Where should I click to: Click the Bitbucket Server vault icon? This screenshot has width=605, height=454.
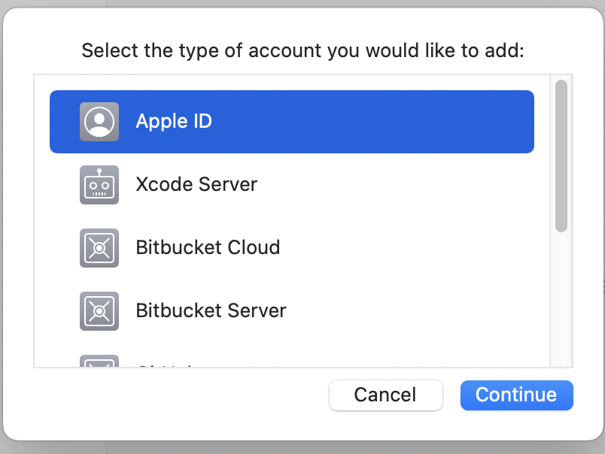click(x=99, y=311)
